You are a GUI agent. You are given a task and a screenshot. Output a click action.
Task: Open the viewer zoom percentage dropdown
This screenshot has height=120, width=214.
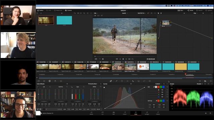click(96, 13)
